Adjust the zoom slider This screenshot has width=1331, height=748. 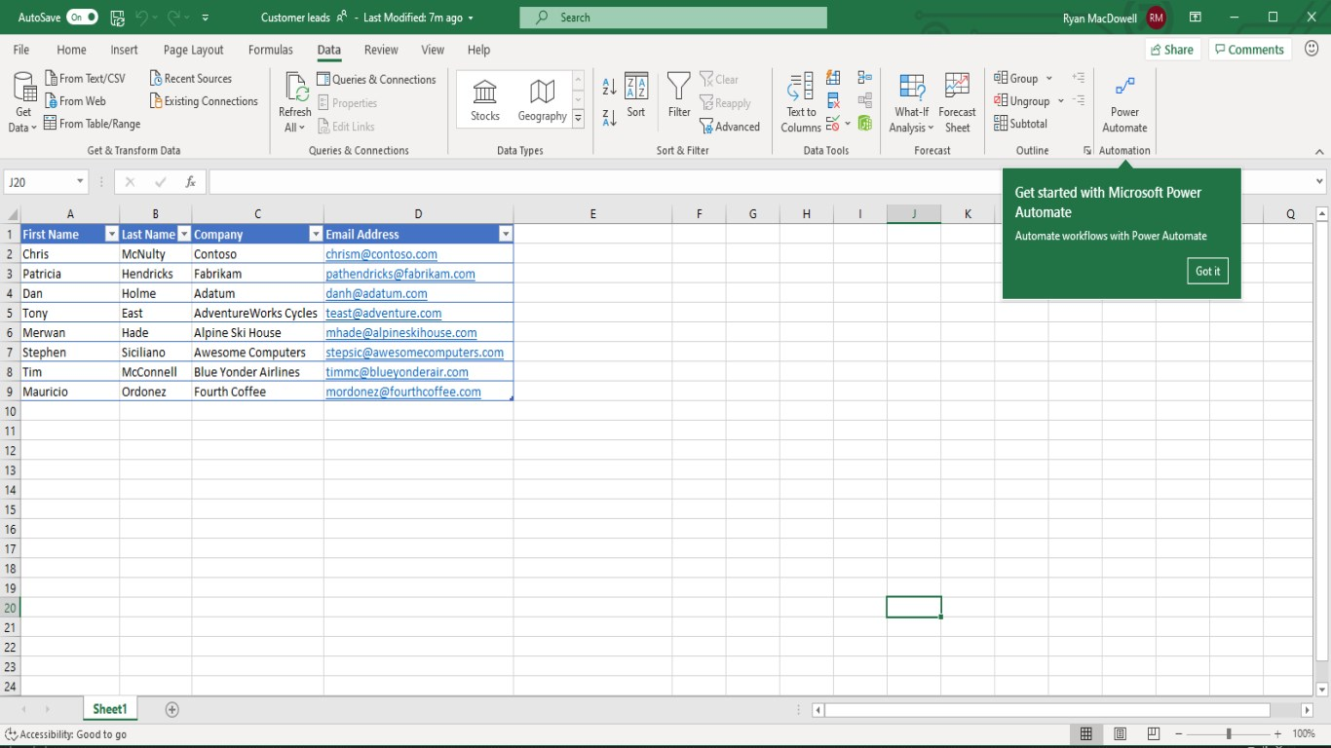(1230, 733)
